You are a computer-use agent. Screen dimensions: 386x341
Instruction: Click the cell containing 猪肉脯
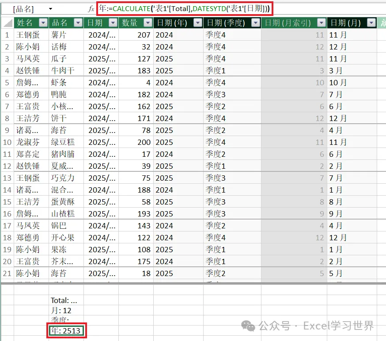coord(66,154)
